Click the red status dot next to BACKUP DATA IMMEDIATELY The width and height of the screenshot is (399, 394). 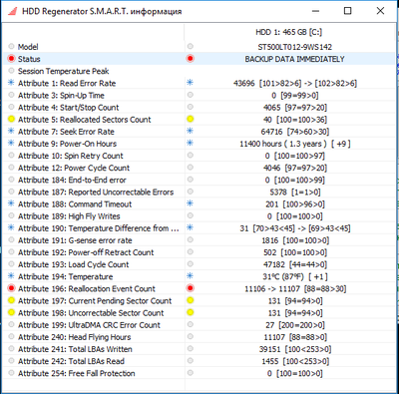coord(191,59)
